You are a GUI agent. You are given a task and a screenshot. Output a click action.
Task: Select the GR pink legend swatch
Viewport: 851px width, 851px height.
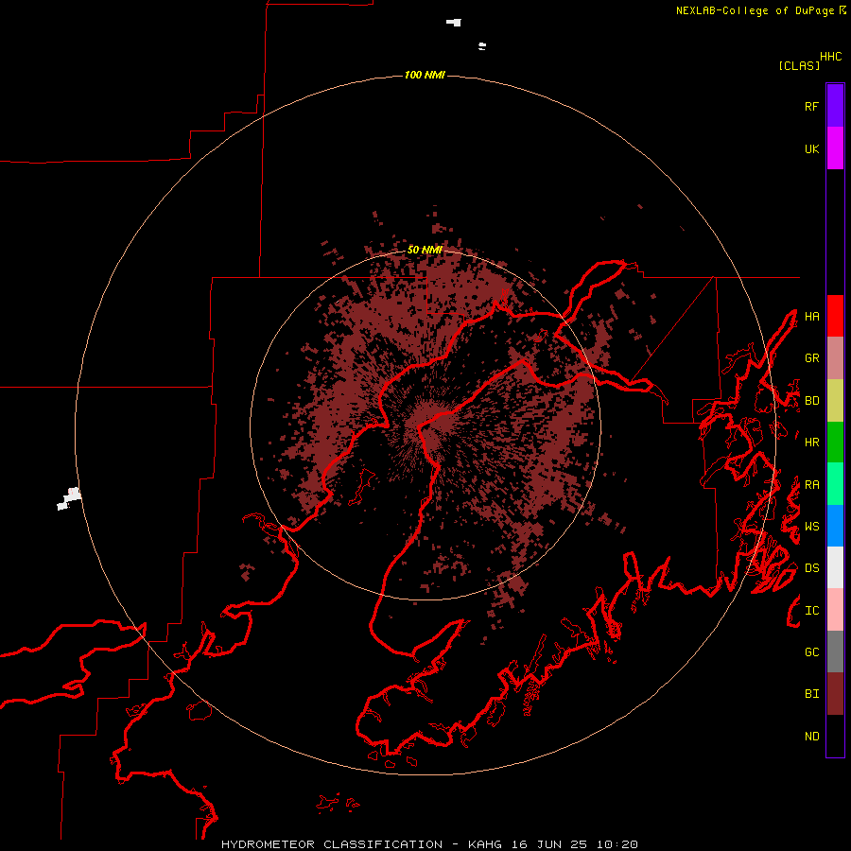tap(835, 358)
